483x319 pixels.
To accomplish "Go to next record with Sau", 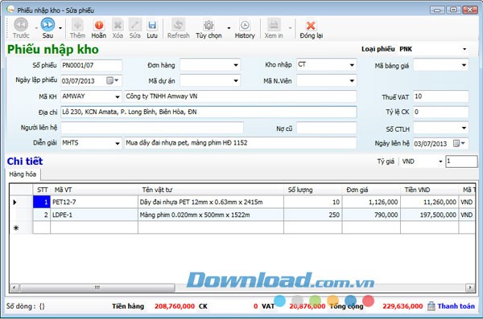I will tap(47, 28).
